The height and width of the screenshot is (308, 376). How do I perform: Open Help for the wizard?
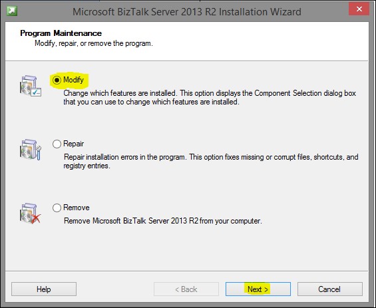tap(44, 289)
